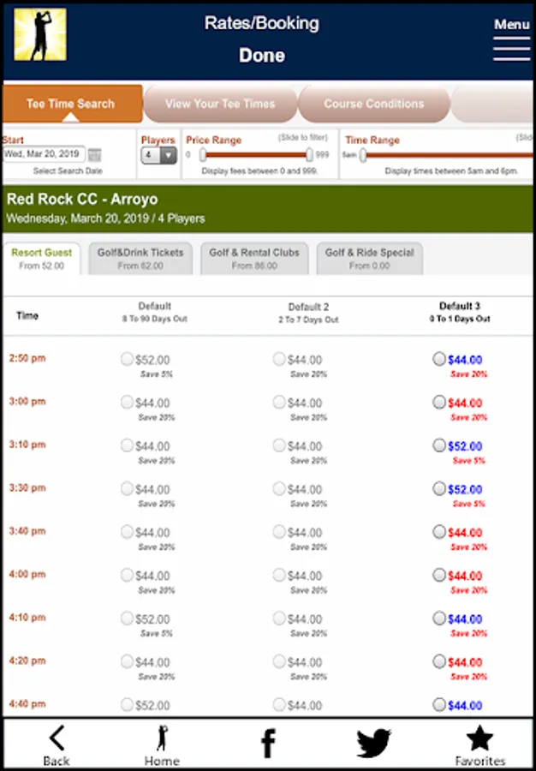Click the Time Range 5am slider handle
This screenshot has height=771, width=536.
point(362,155)
